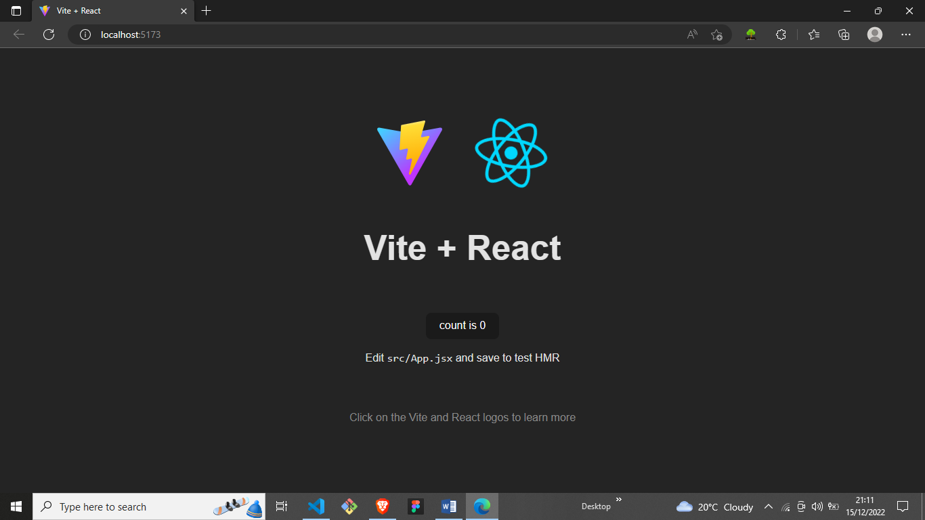Image resolution: width=925 pixels, height=520 pixels.
Task: Open Visual Studio Code from the taskbar
Action: (x=316, y=506)
